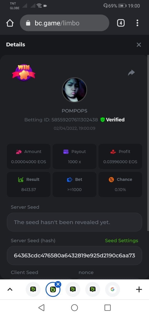
Task: Open the tab switcher showing 4 tabs
Action: pos(121,23)
